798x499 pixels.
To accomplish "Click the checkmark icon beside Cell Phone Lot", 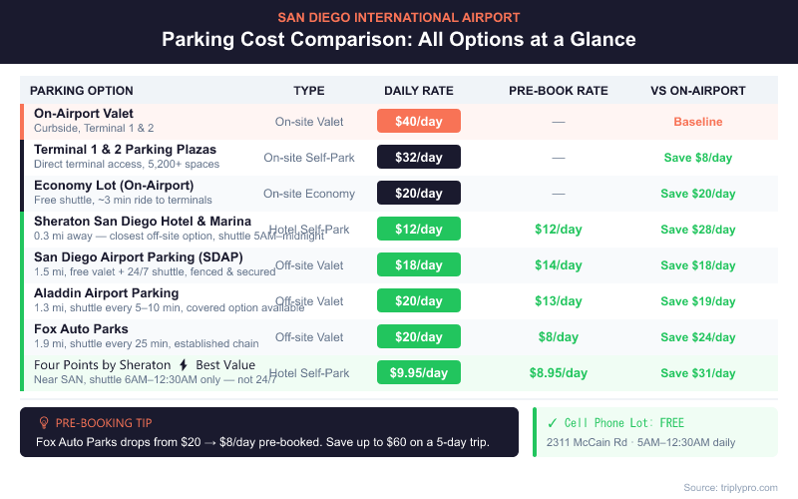I will (x=552, y=422).
